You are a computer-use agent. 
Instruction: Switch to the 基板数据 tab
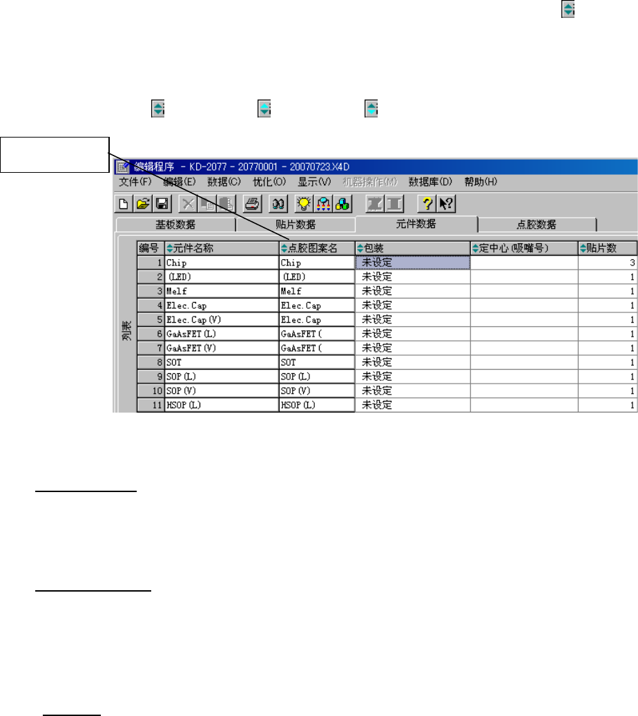pos(175,225)
